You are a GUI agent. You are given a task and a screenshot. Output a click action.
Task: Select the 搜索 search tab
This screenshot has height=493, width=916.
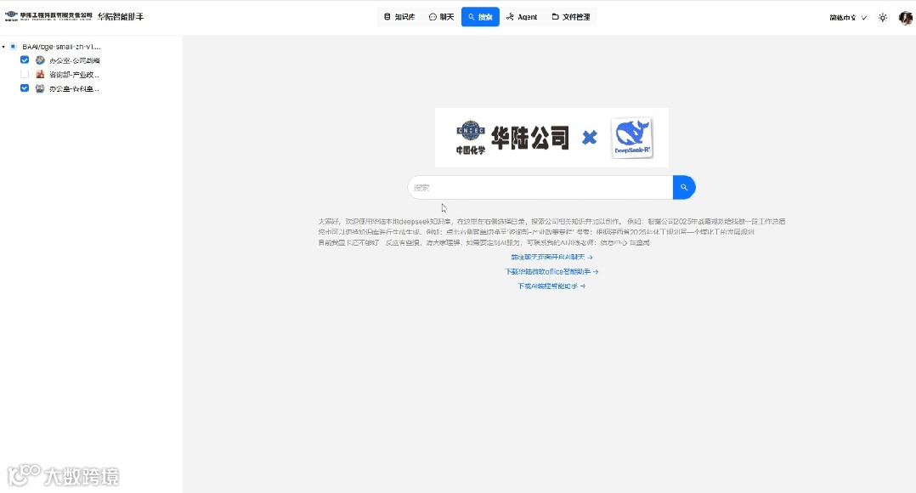tap(480, 17)
